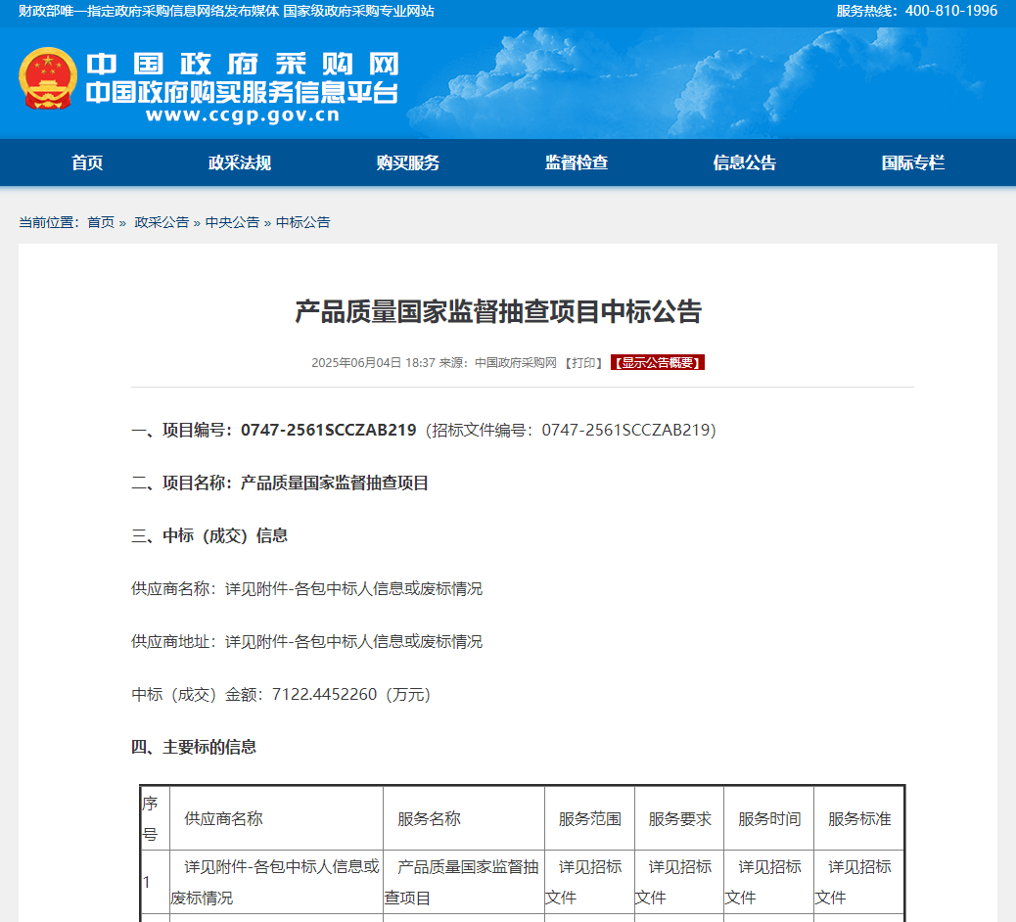Click the top banner text 财政部唯一指定政府采购信息网络发布媒体
The height and width of the screenshot is (922, 1016).
coord(149,11)
